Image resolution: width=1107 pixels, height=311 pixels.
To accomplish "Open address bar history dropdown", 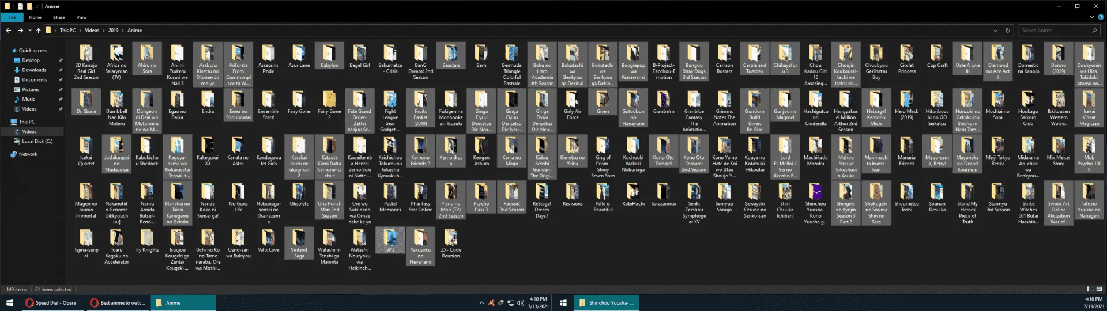I will 996,31.
